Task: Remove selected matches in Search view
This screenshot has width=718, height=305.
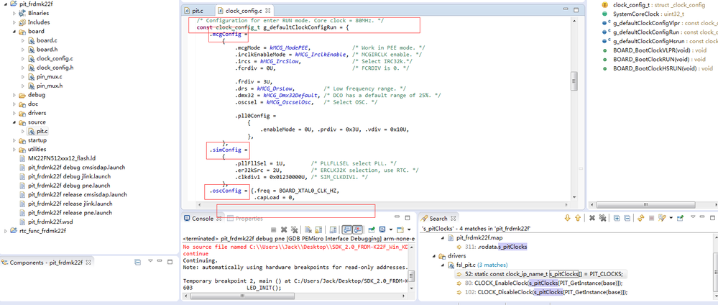Action: click(x=592, y=218)
